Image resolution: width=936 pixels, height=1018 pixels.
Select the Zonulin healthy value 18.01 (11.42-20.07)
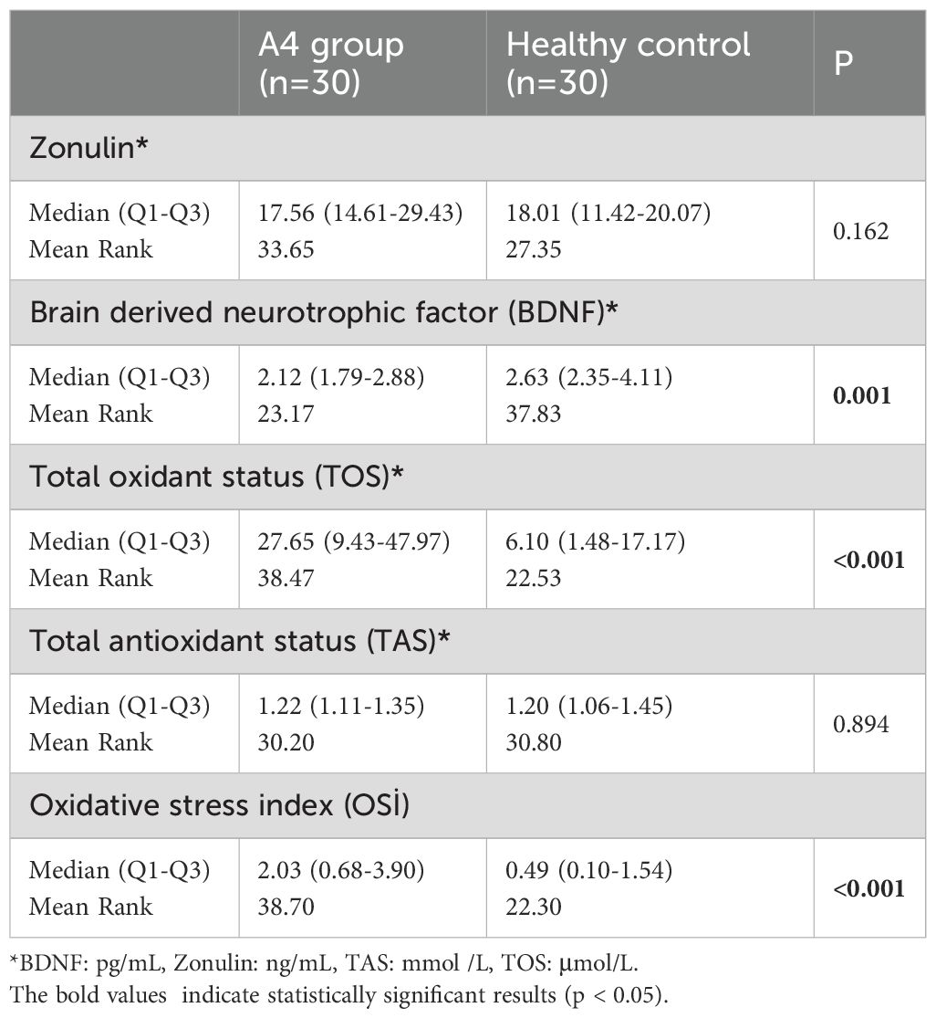(x=608, y=213)
